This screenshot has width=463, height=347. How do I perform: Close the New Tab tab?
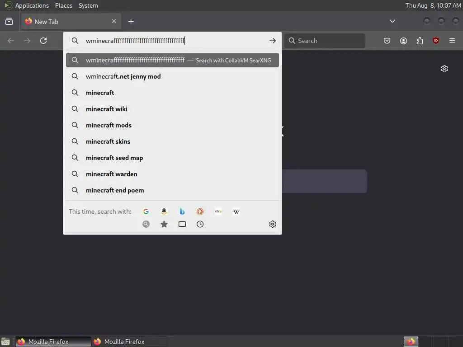(x=114, y=21)
